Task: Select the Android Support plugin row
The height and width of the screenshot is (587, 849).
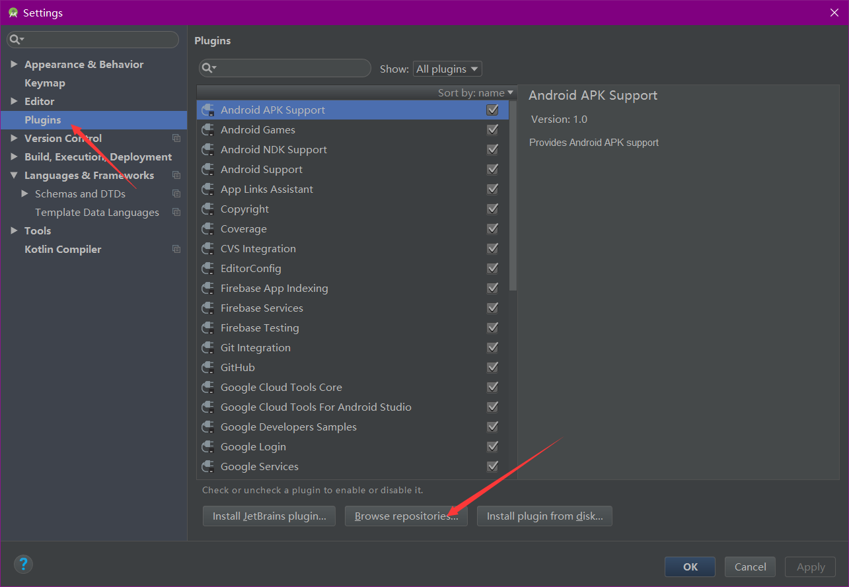Action: point(353,170)
